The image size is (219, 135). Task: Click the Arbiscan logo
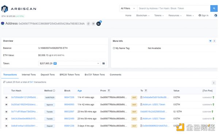pos(19,9)
